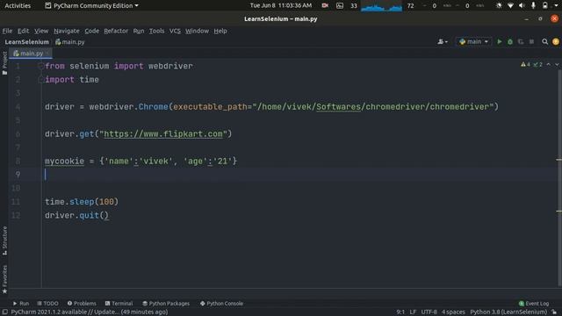Open the Code menu
Viewport: 562px width, 316px height.
[91, 31]
